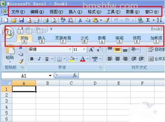The height and width of the screenshot is (122, 165).
Task: Open the 宋体 font name dropdown
Action: coord(70,49)
